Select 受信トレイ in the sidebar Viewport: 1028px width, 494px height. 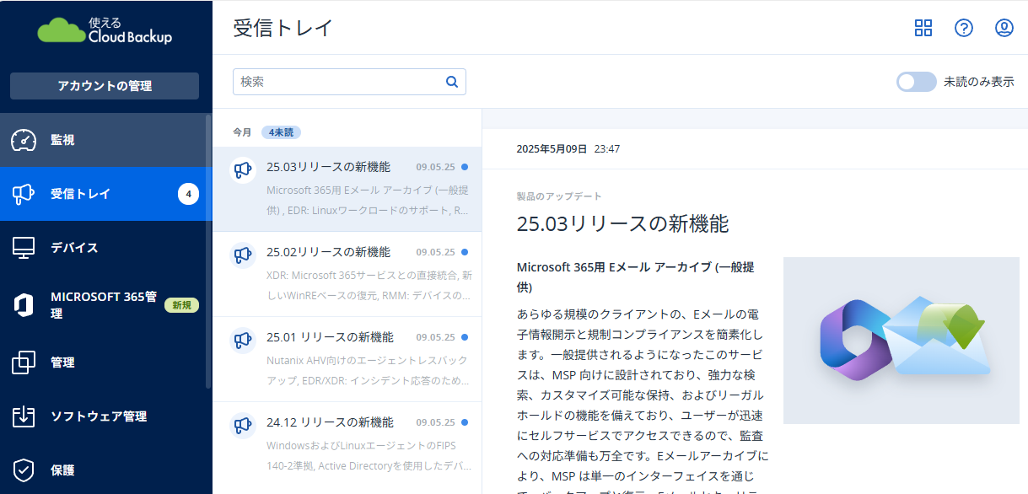[106, 194]
